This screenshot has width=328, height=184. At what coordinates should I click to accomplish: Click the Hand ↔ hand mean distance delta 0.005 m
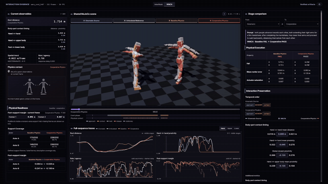pyautogui.click(x=282, y=134)
